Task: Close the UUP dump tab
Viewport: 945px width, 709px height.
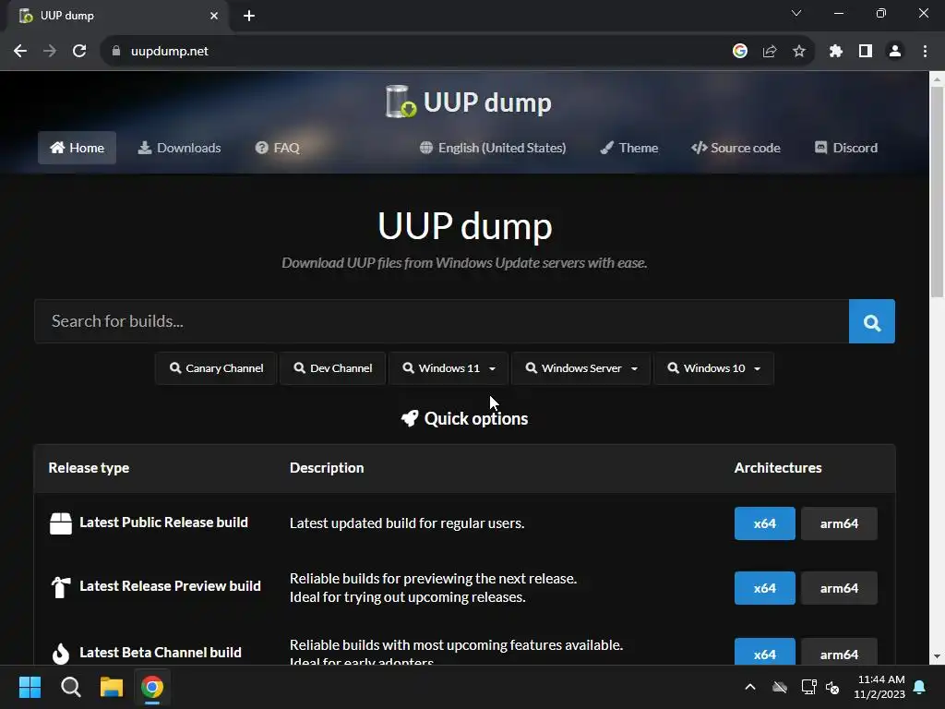Action: coord(214,16)
